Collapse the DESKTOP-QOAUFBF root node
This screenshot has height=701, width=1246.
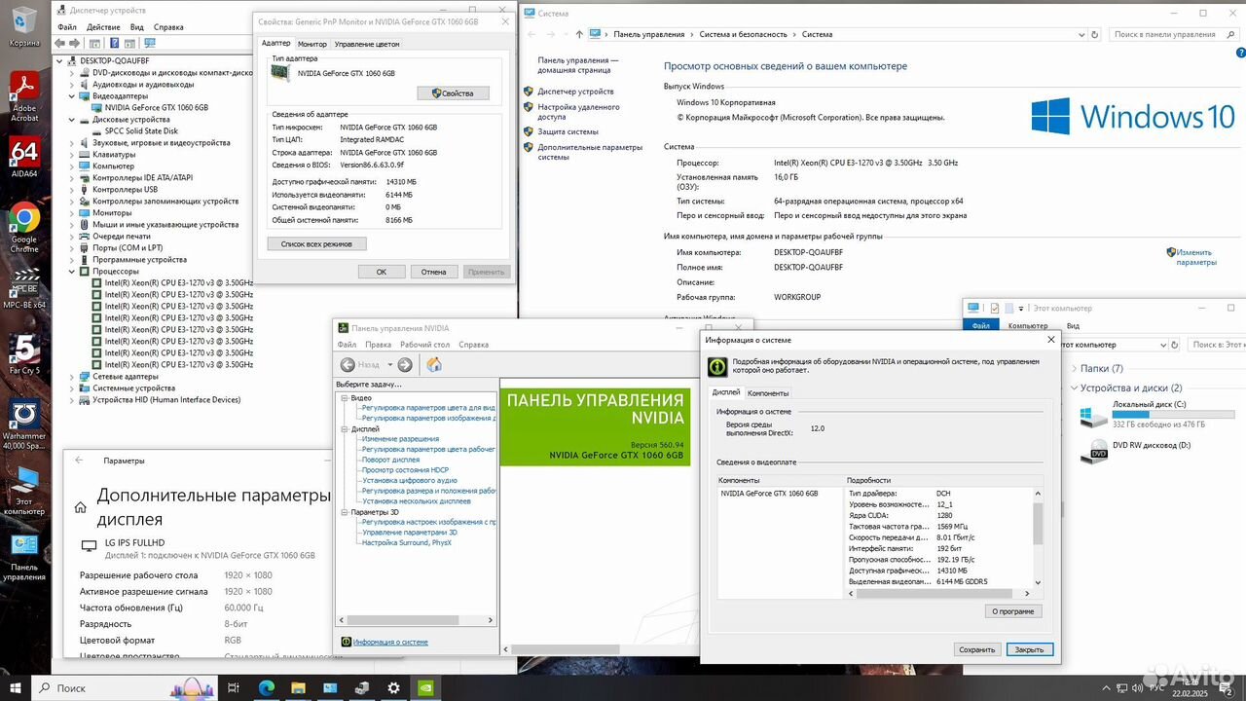point(61,60)
